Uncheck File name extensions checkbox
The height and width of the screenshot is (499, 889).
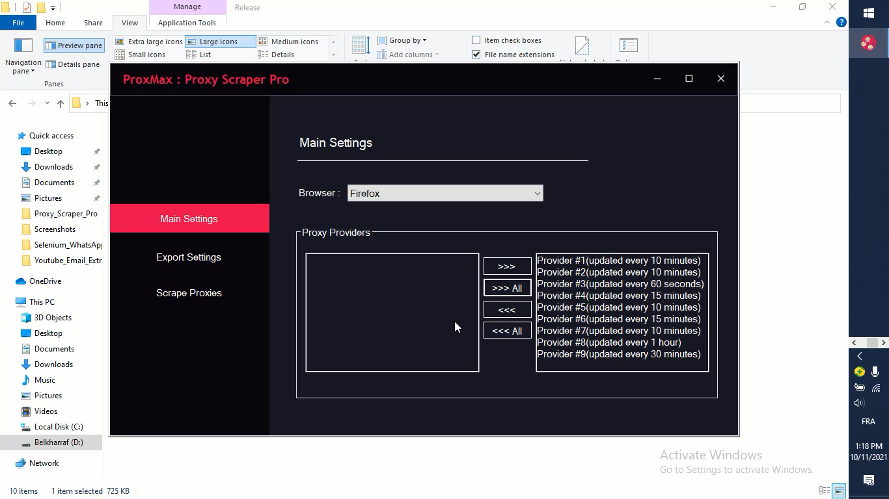click(476, 55)
